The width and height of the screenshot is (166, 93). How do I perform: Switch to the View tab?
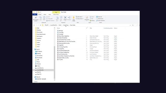coord(50,14)
